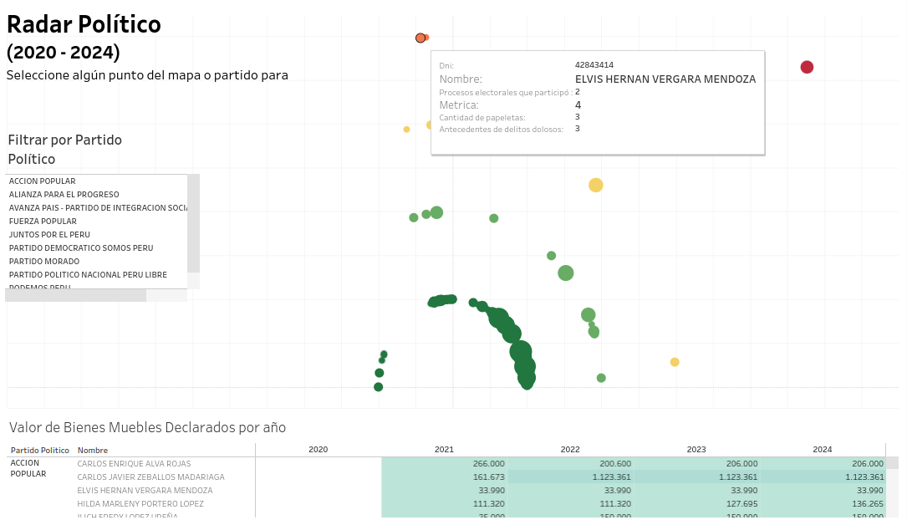Image resolution: width=907 pixels, height=520 pixels.
Task: Select the black-outlined orange dot in the chart
Action: (x=420, y=38)
